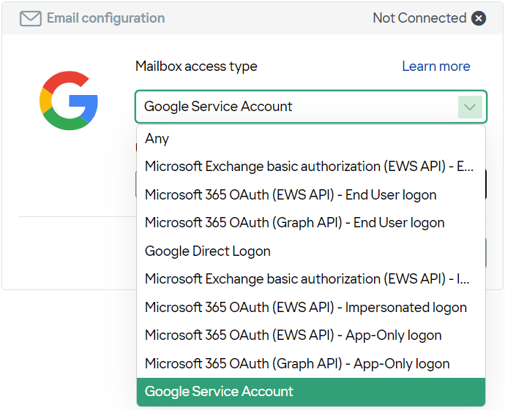Click the Email configuration header title
This screenshot has height=410, width=505.
[105, 18]
